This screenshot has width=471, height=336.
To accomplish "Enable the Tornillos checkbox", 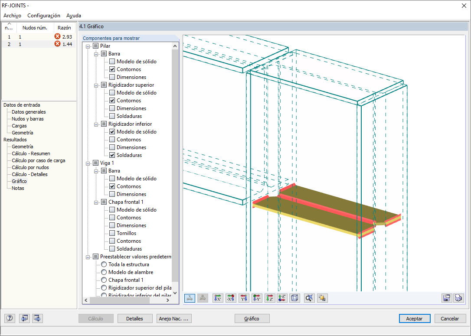I will [x=112, y=233].
